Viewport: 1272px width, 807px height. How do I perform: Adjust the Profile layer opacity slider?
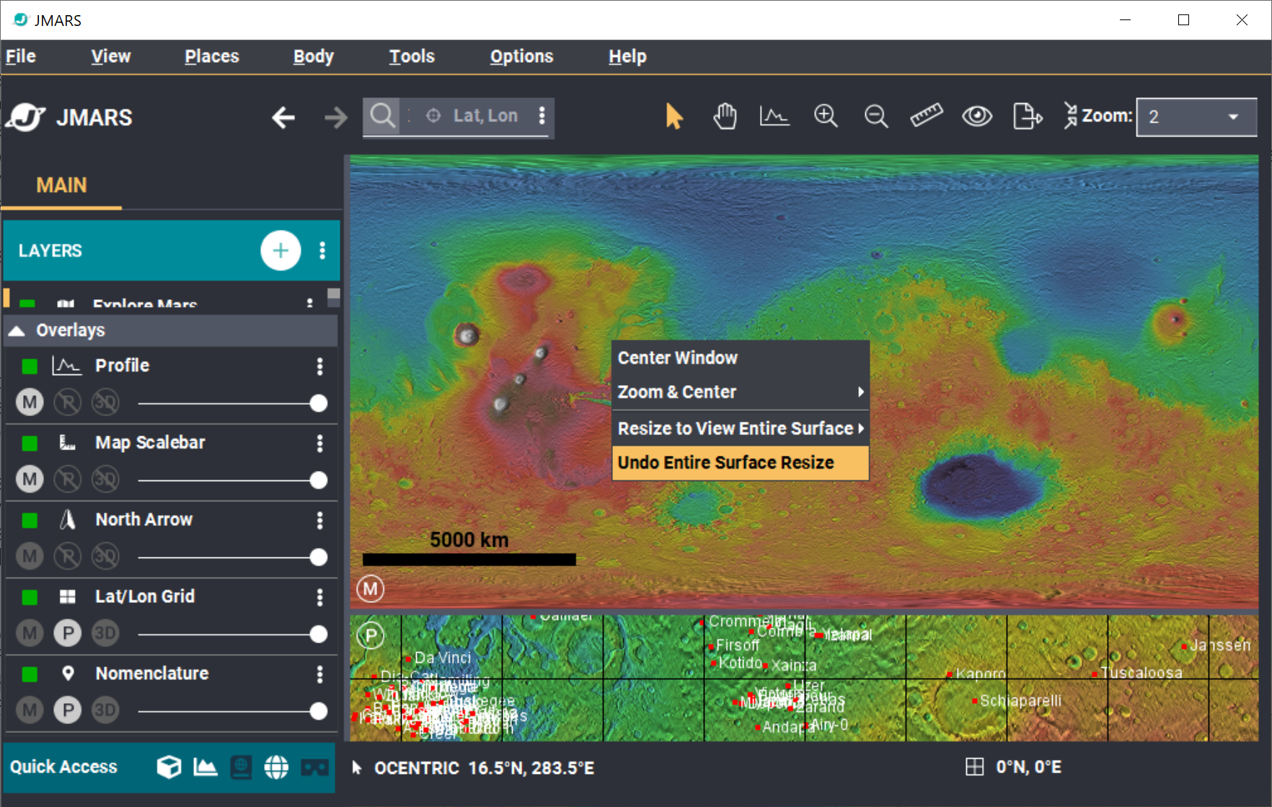(x=318, y=403)
